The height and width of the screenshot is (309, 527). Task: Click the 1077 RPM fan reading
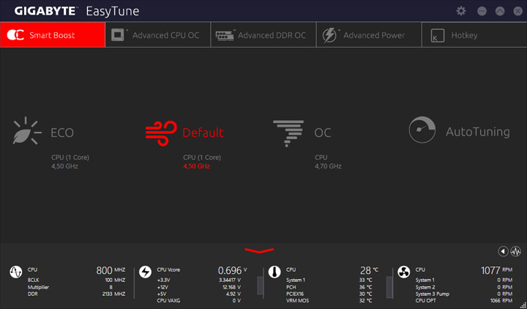coord(496,270)
